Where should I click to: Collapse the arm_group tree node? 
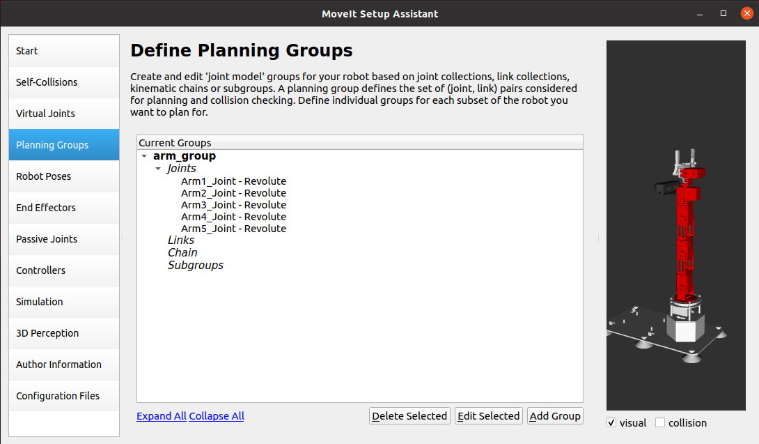(x=144, y=157)
